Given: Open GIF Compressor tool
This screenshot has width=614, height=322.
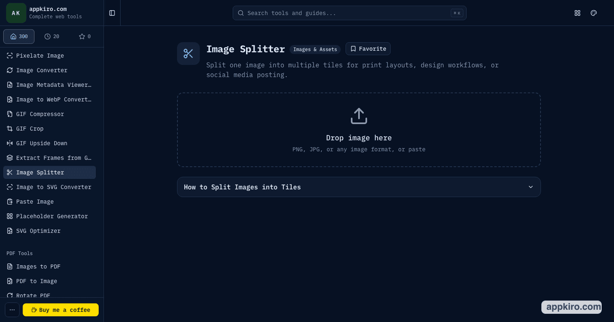Looking at the screenshot, I should [49, 114].
